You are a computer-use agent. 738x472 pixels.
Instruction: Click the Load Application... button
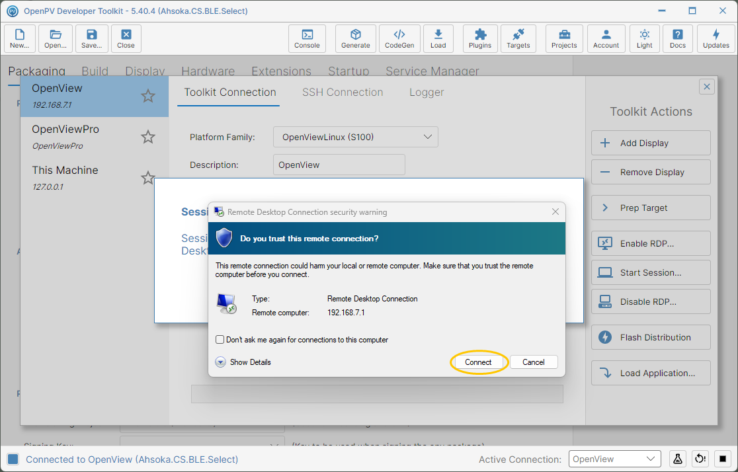click(x=651, y=373)
